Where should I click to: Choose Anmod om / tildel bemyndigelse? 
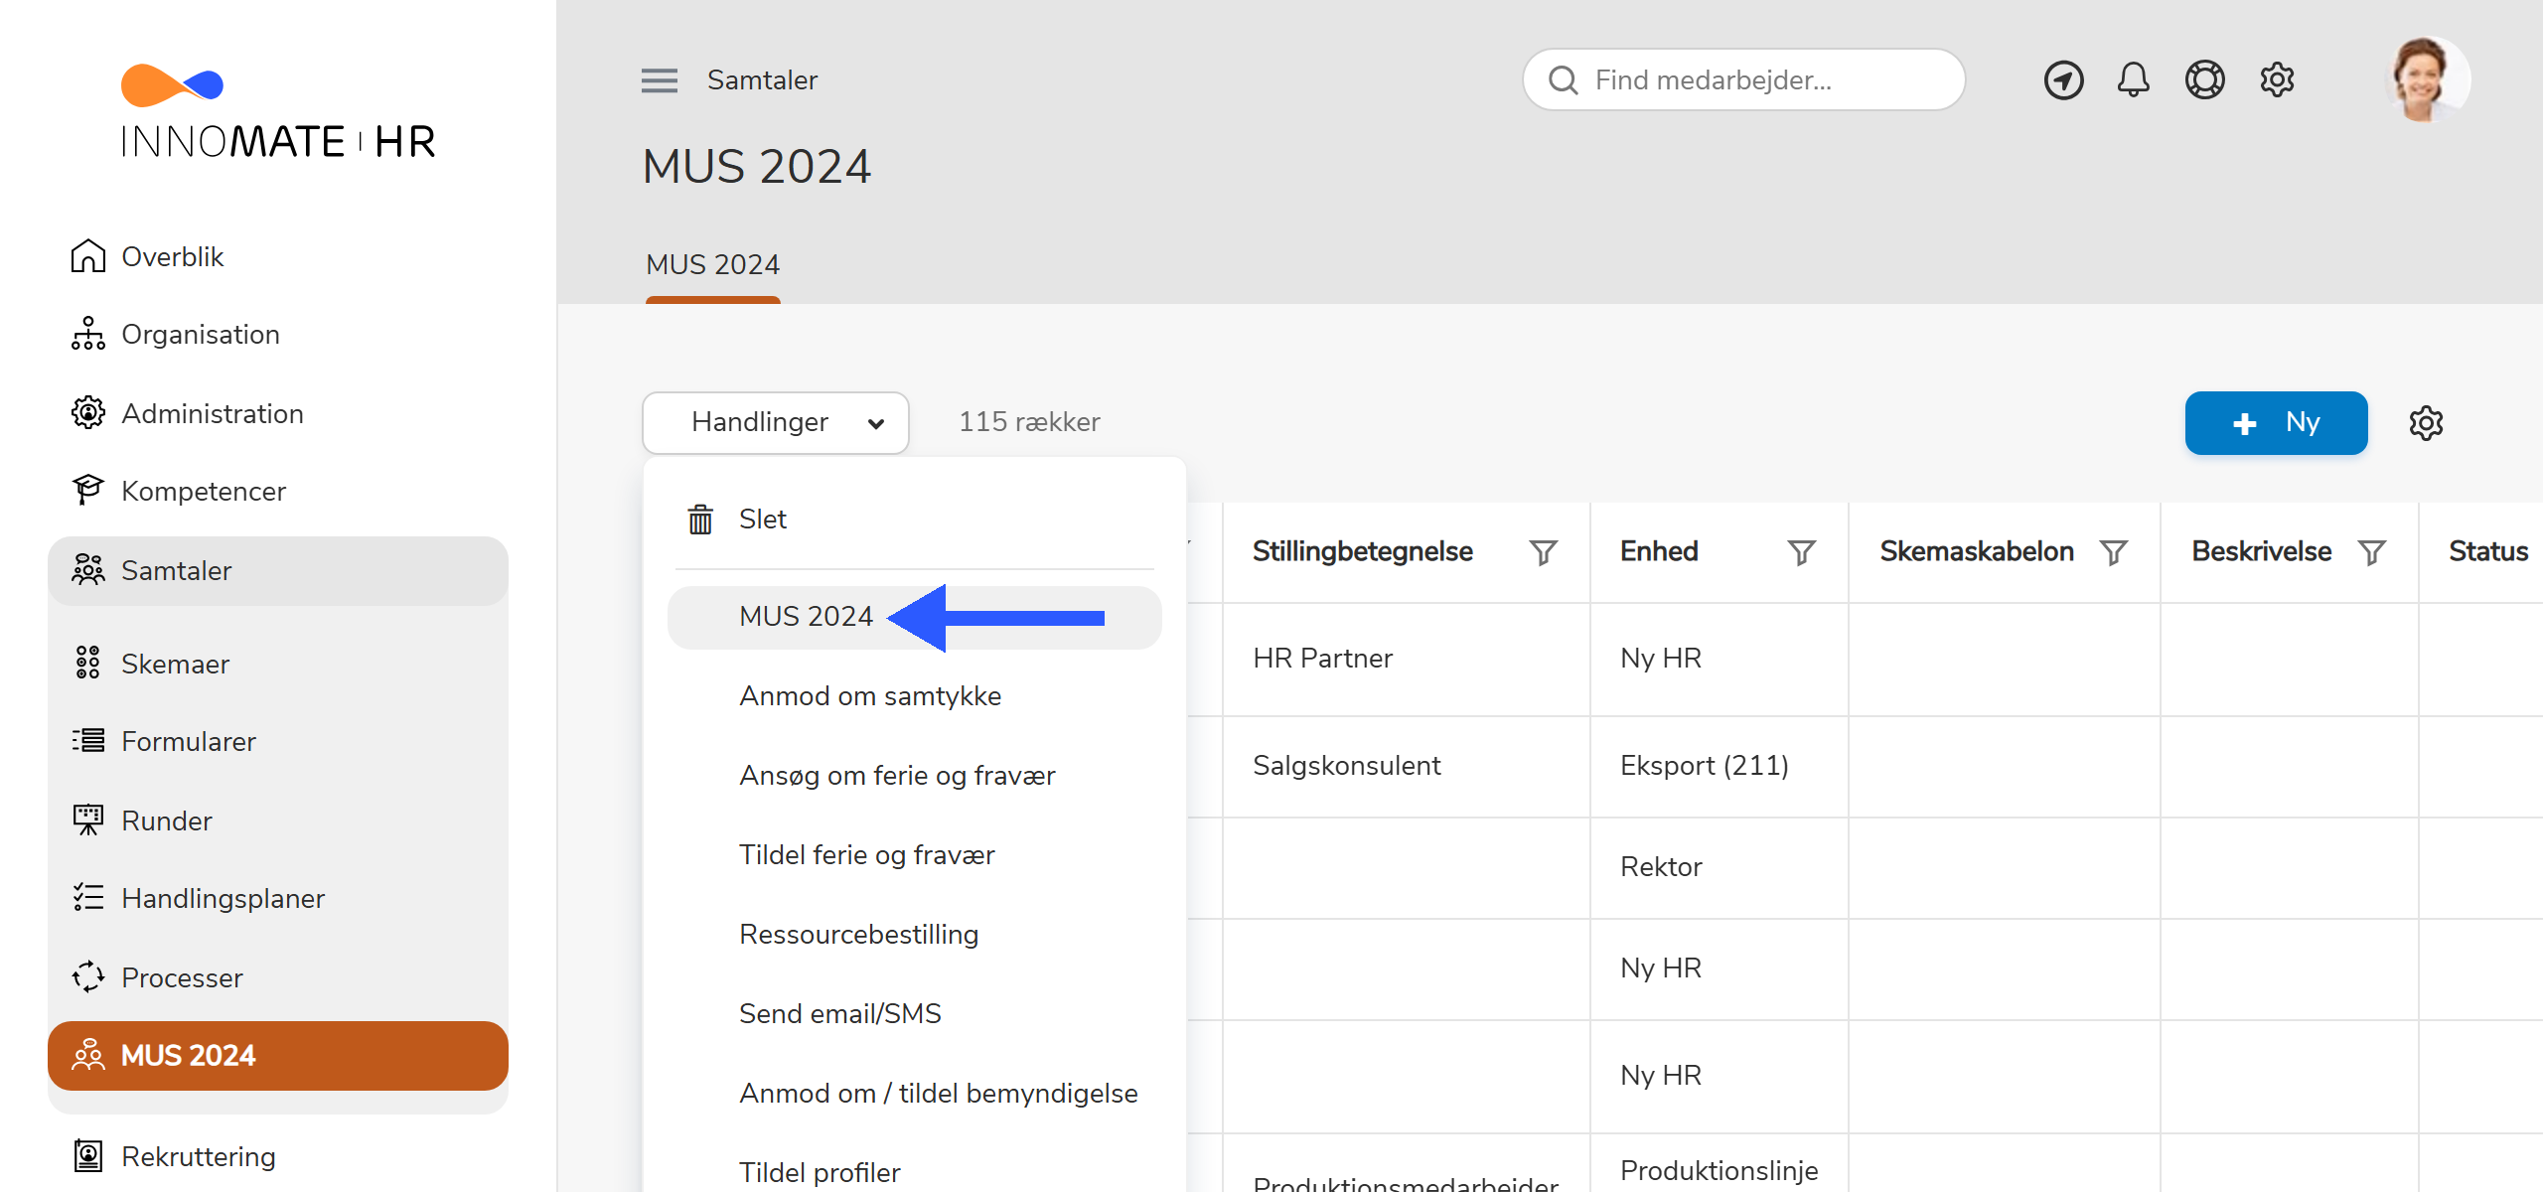click(914, 1094)
